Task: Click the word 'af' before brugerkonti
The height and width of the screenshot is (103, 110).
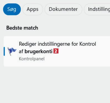Action: [x=21, y=51]
